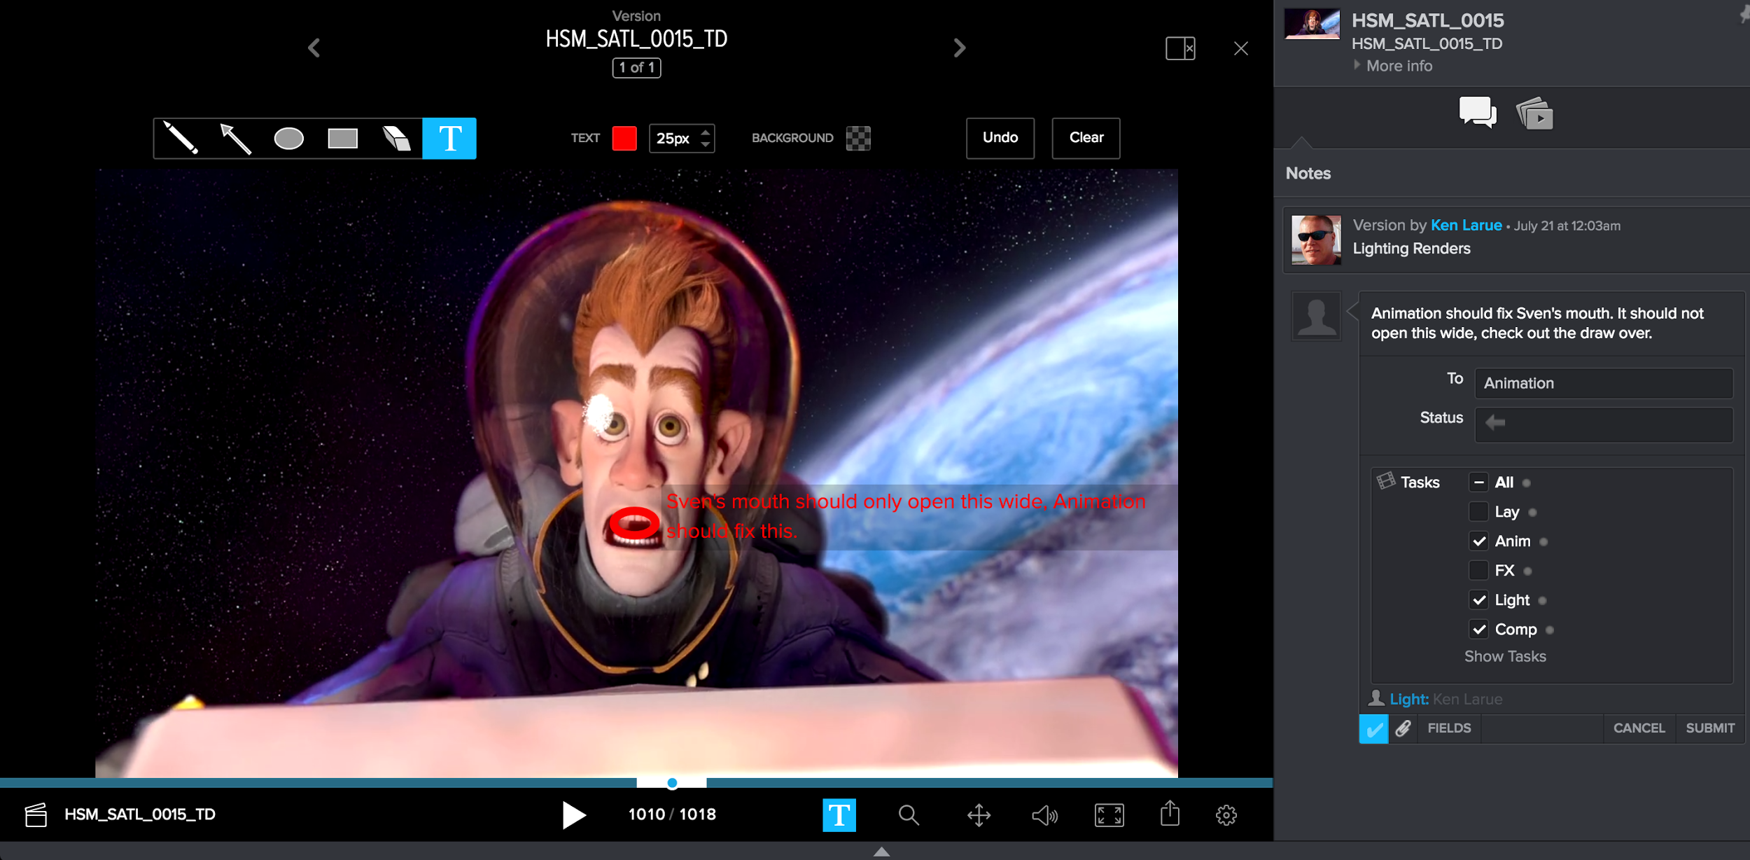Open player settings gear
Viewport: 1750px width, 860px height.
1226,814
